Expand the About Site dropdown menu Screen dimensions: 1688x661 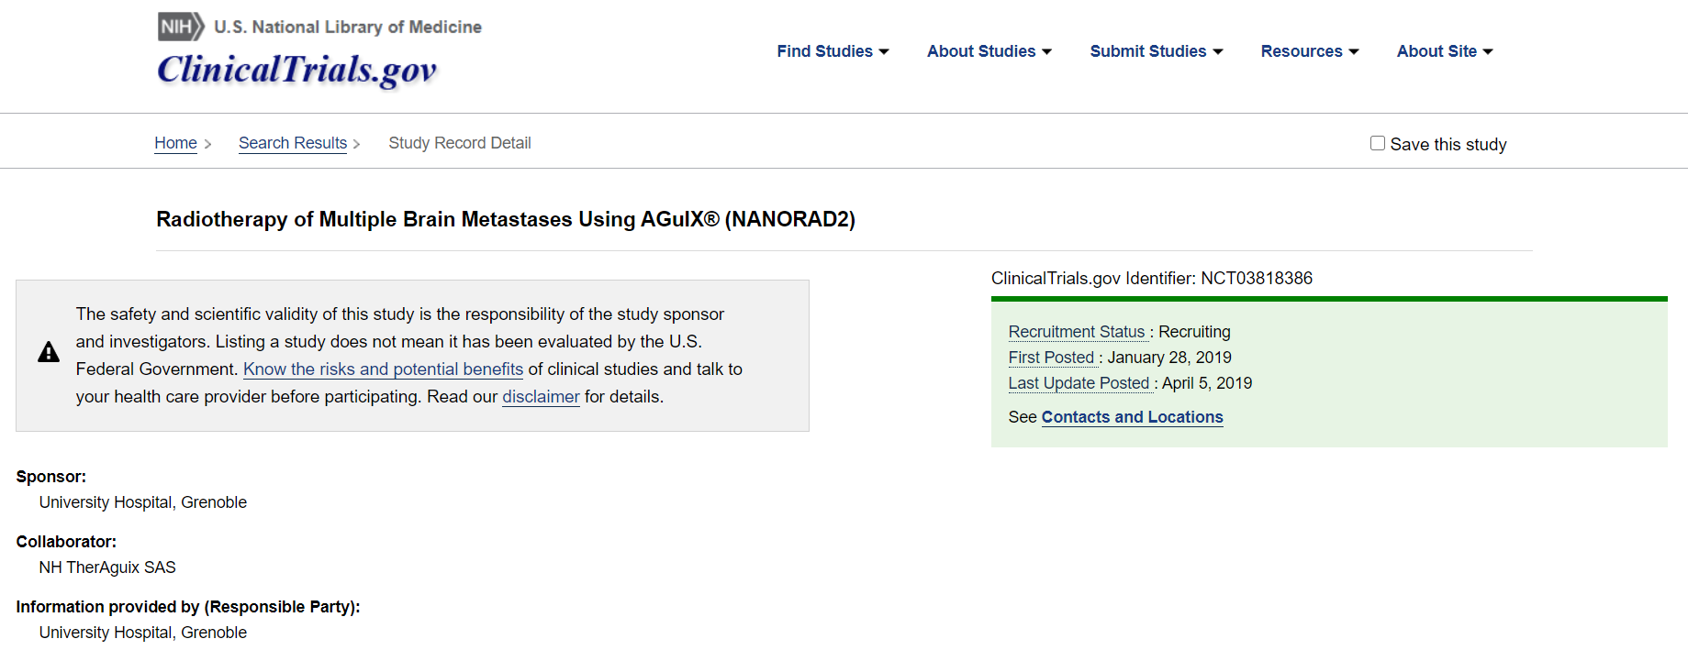coord(1445,51)
